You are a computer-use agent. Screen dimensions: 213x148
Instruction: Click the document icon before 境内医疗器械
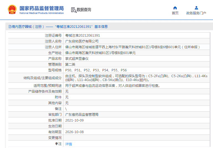[x=10, y=27]
